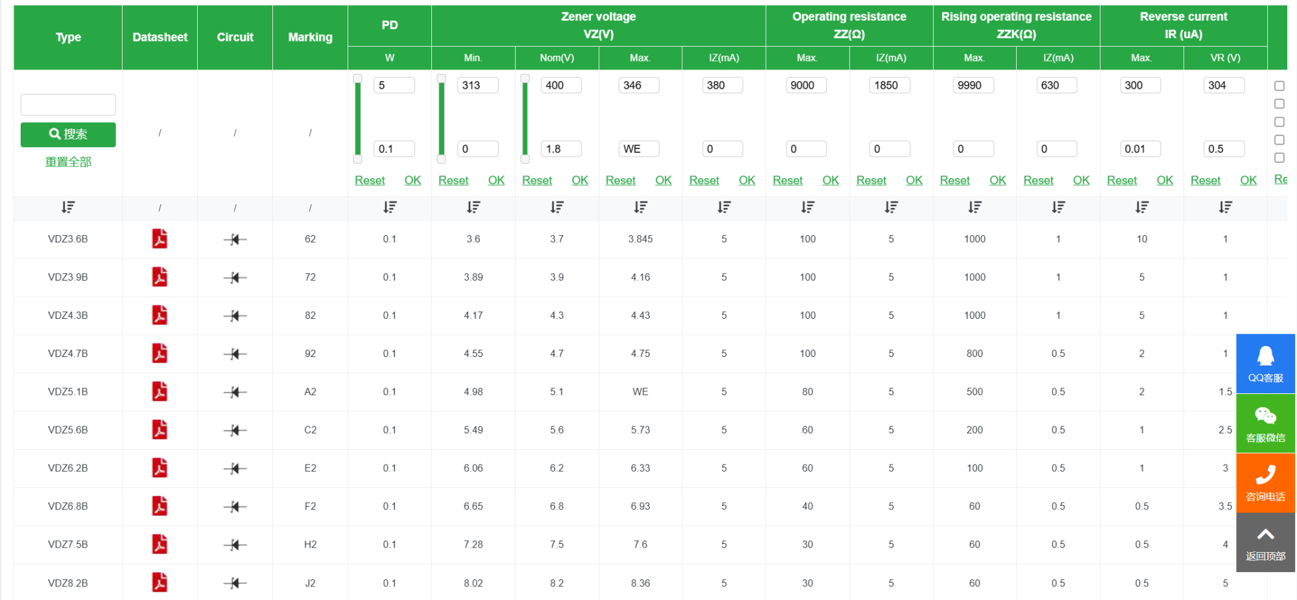
Task: Click the Marking column header
Action: click(x=310, y=37)
